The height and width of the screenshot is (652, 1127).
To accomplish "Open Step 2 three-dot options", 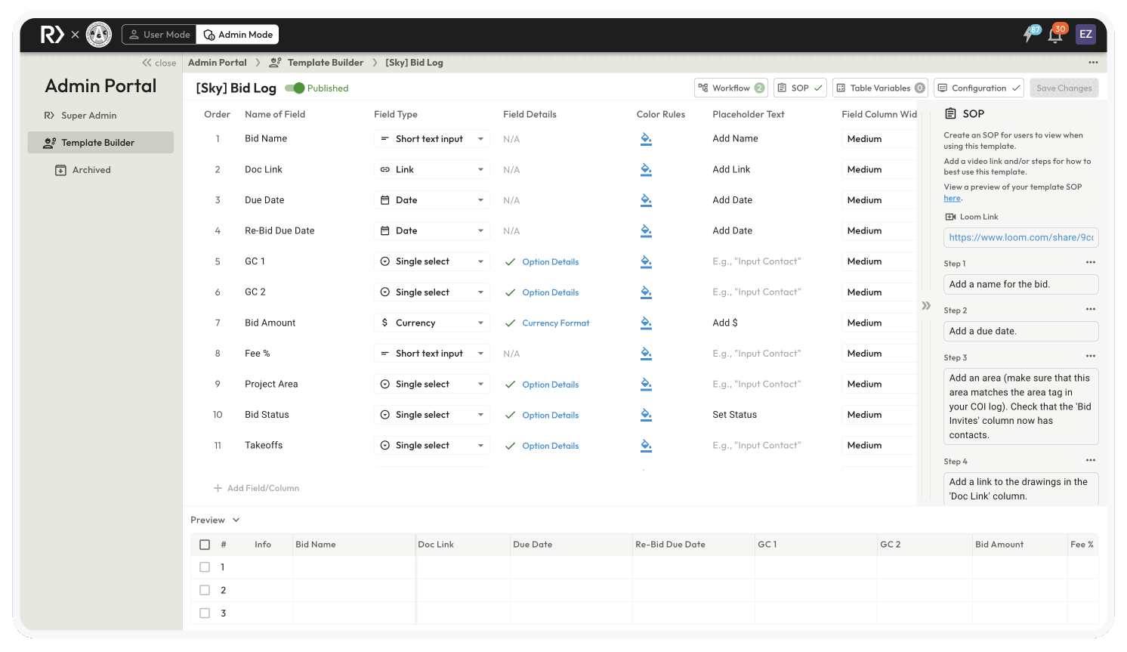I will click(1091, 310).
